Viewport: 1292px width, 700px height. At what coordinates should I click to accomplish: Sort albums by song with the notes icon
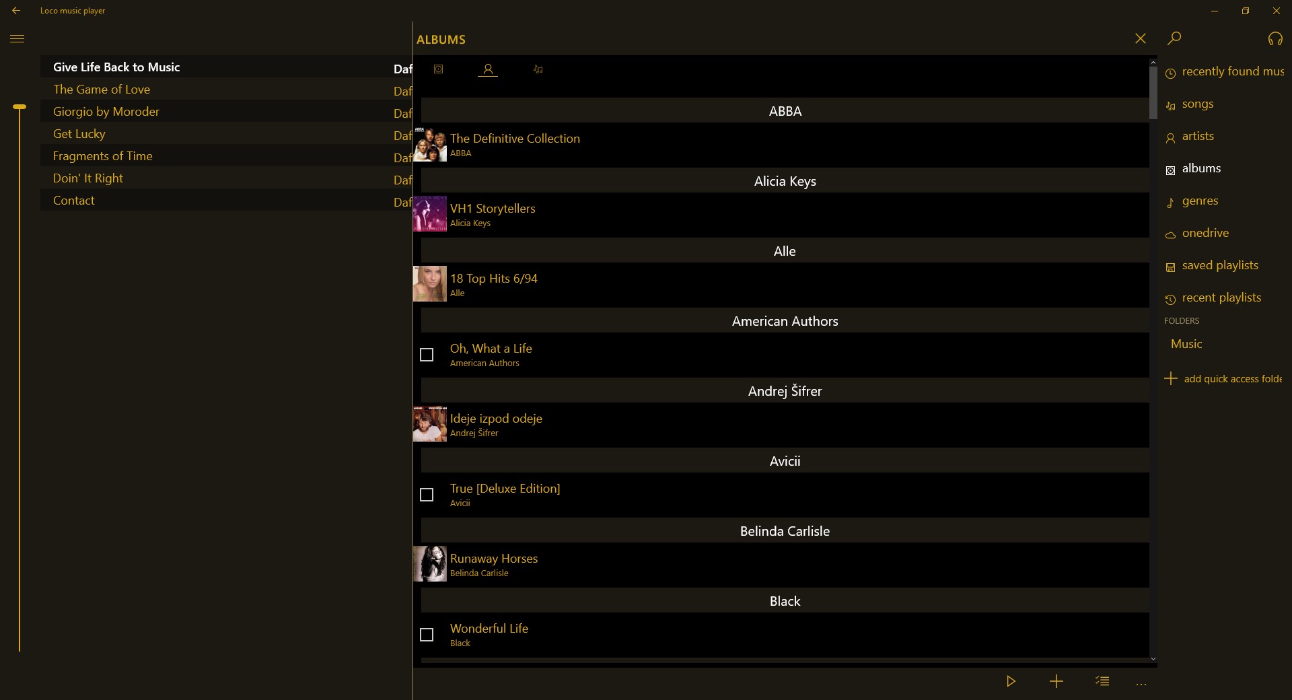pos(537,69)
